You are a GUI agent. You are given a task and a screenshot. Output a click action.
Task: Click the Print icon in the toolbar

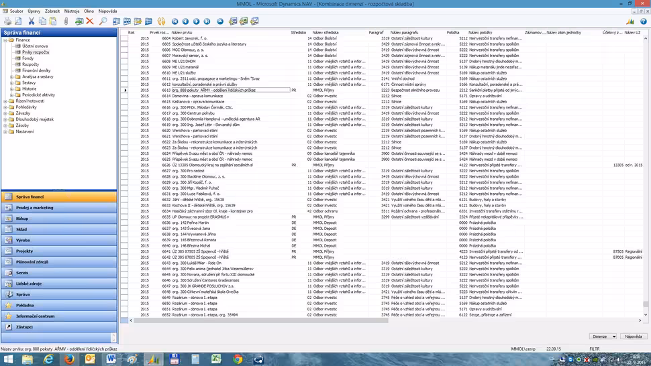[x=7, y=21]
